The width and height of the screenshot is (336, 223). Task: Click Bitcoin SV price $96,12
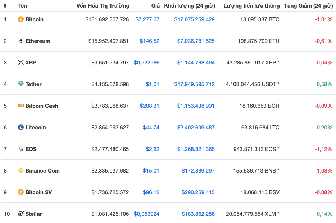[x=151, y=192]
